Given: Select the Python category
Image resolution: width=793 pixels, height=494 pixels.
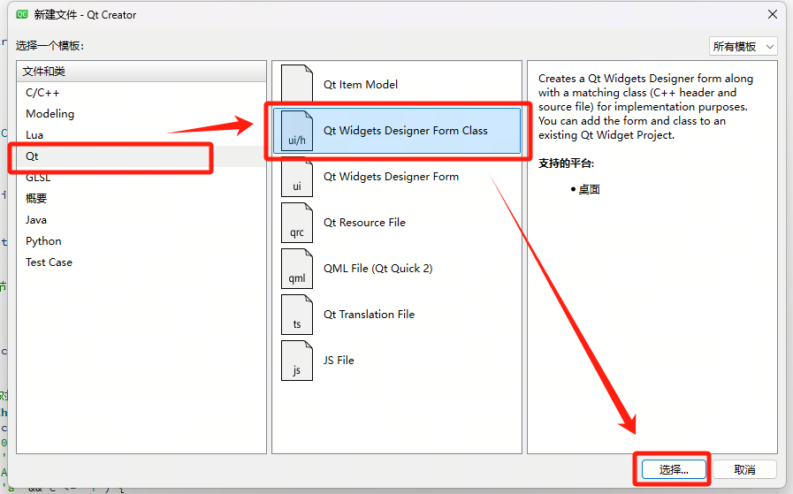Looking at the screenshot, I should coord(141,241).
